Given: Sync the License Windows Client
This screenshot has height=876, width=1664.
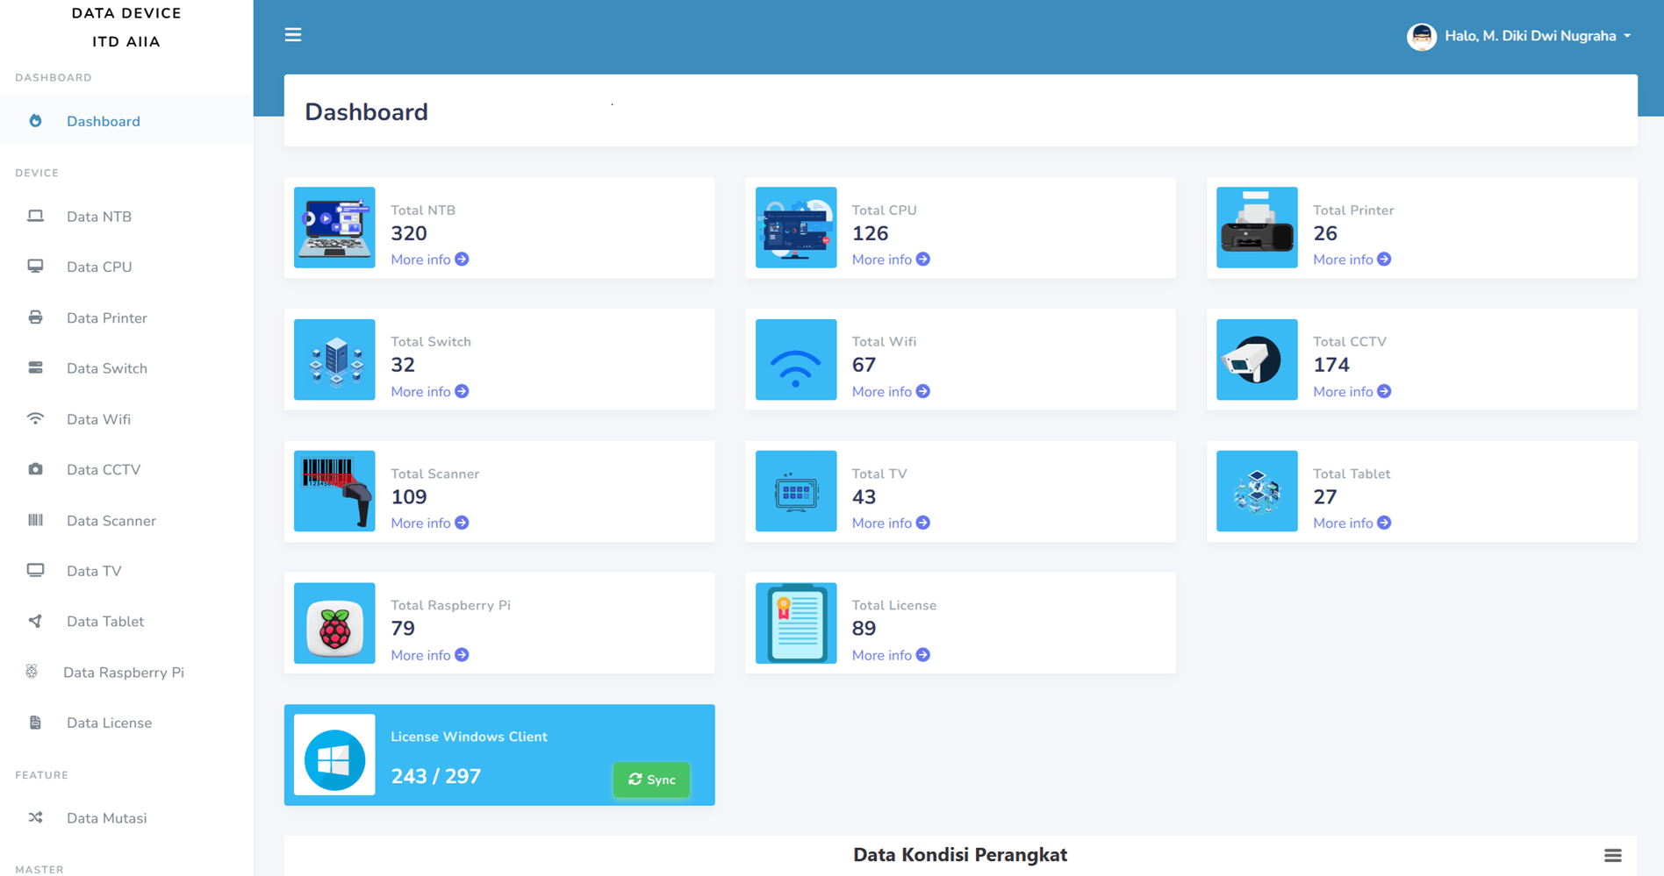Looking at the screenshot, I should (651, 780).
